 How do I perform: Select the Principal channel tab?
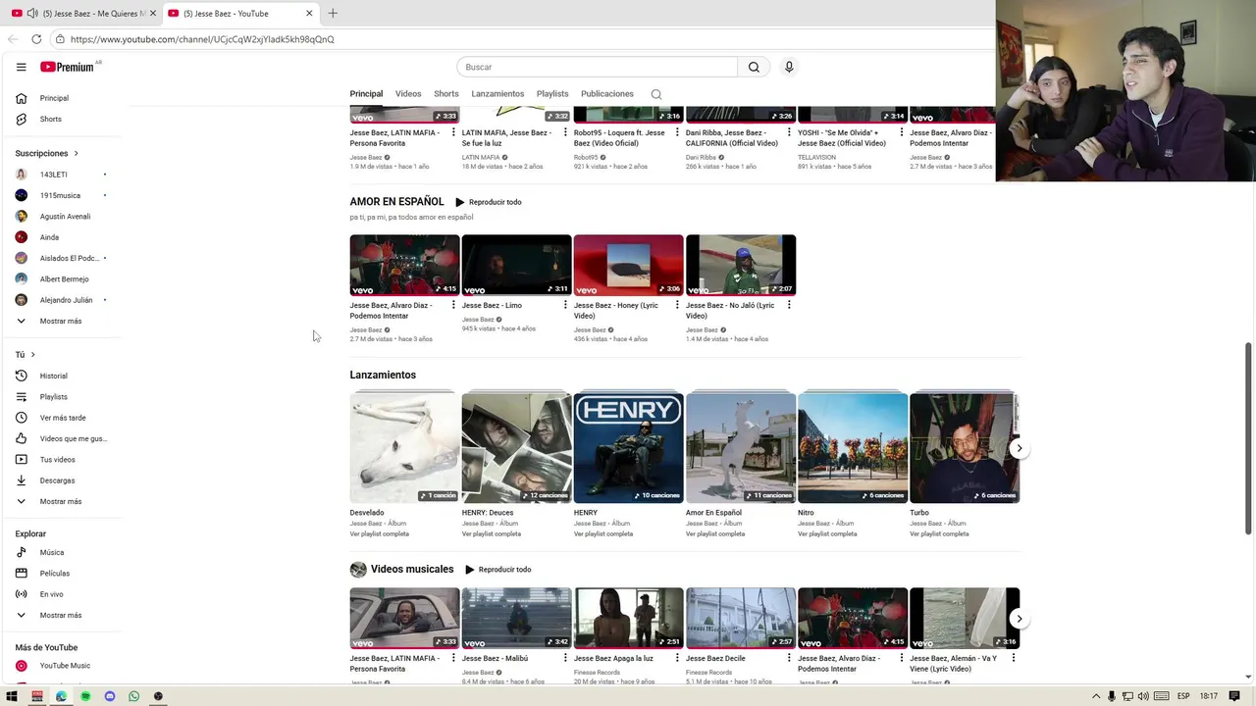pyautogui.click(x=366, y=94)
